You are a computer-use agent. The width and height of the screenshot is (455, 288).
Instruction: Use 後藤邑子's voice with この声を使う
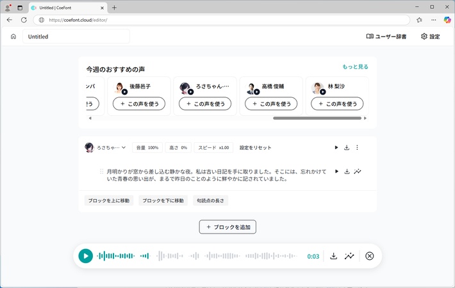click(139, 104)
